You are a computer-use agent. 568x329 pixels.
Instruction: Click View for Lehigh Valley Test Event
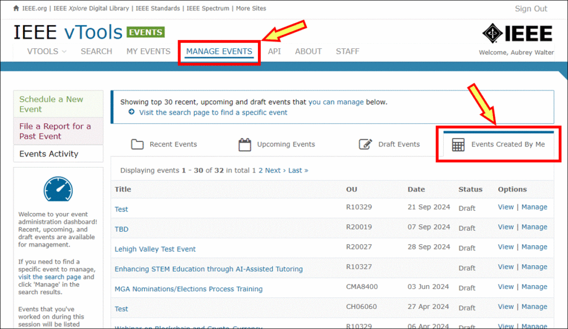[x=506, y=247]
